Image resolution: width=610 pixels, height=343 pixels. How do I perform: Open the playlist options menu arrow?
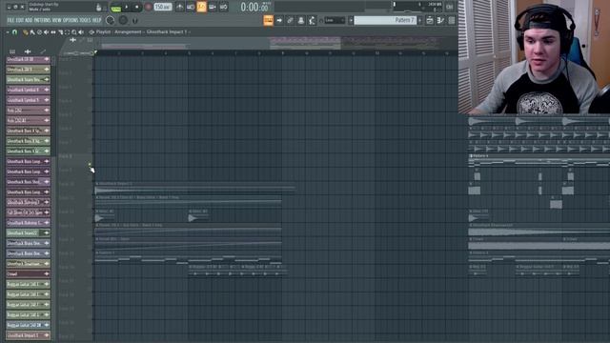coord(8,32)
